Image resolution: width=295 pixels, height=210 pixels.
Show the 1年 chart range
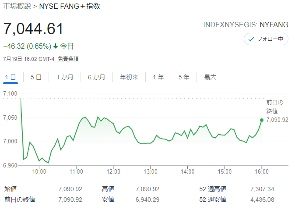(158, 77)
